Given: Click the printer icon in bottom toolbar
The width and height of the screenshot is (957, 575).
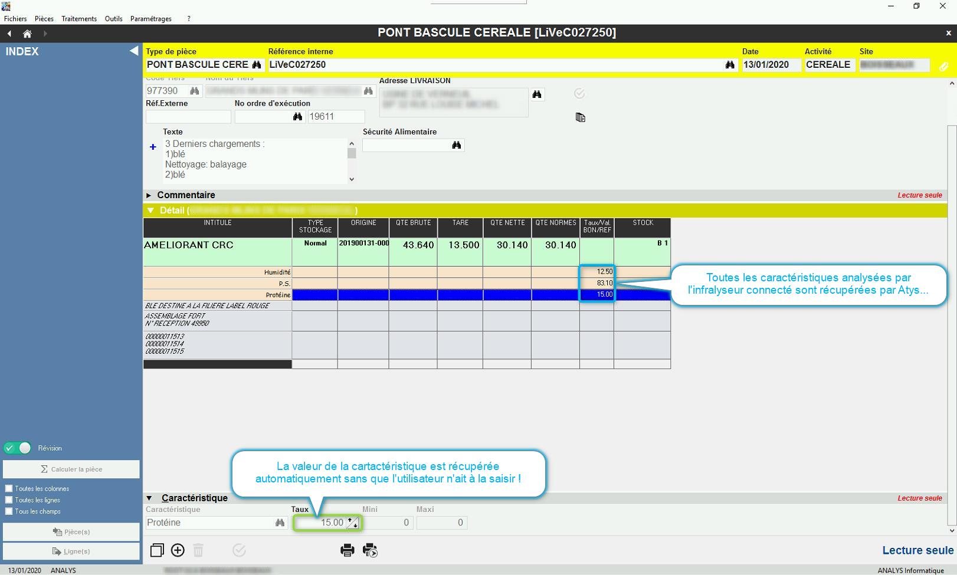Looking at the screenshot, I should click(x=347, y=550).
